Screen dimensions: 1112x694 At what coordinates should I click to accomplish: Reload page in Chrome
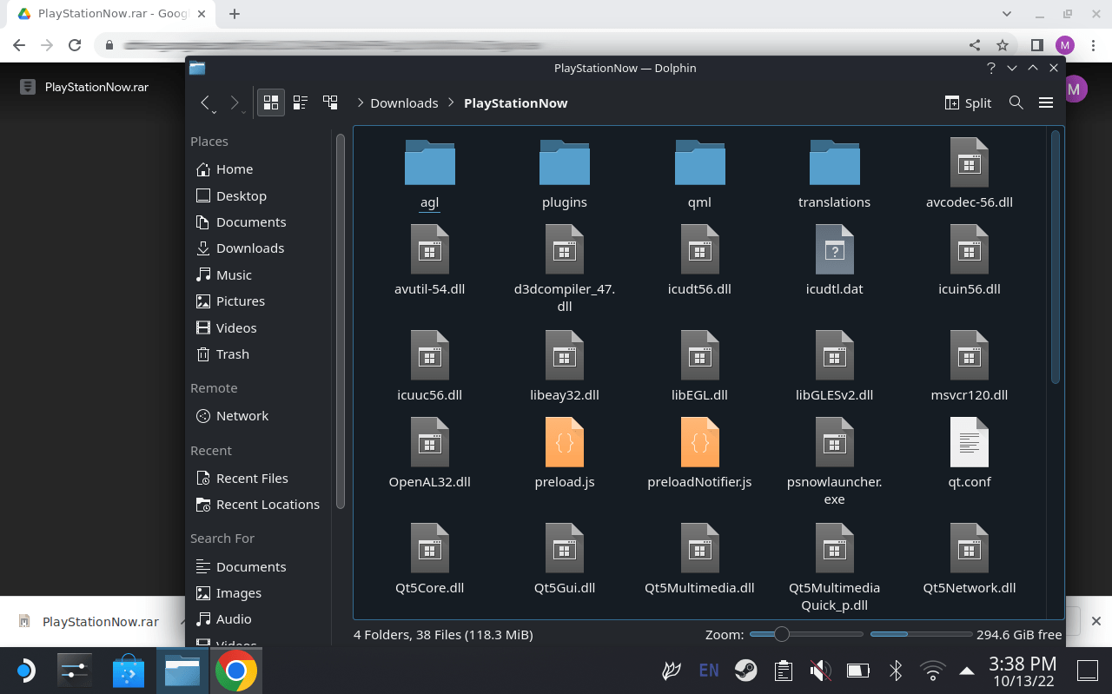coord(75,45)
